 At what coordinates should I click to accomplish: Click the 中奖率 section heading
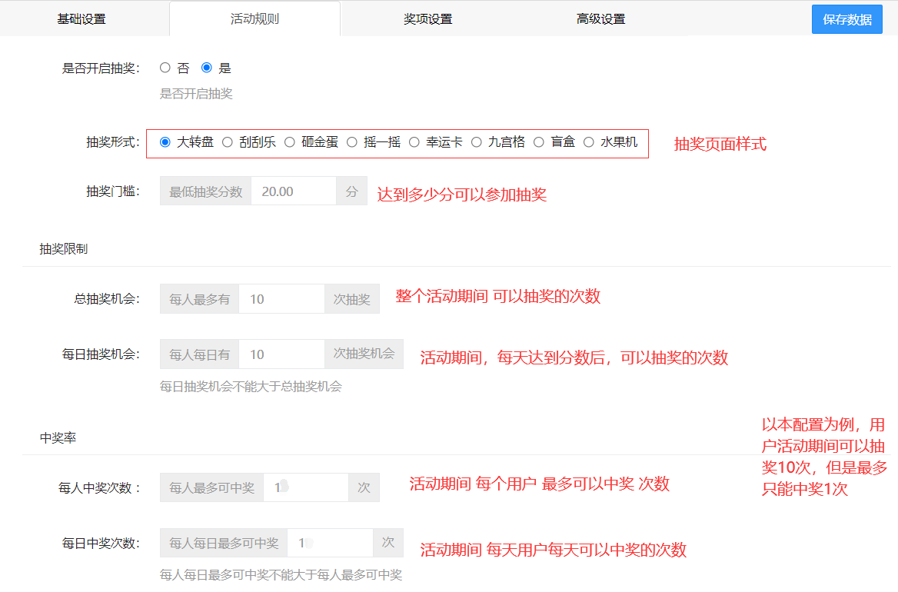pyautogui.click(x=58, y=438)
